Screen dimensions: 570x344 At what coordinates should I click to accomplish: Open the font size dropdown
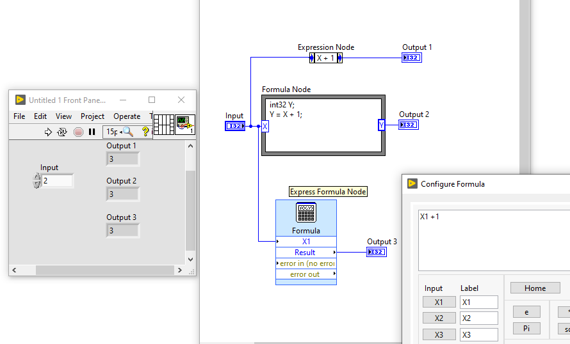(112, 132)
